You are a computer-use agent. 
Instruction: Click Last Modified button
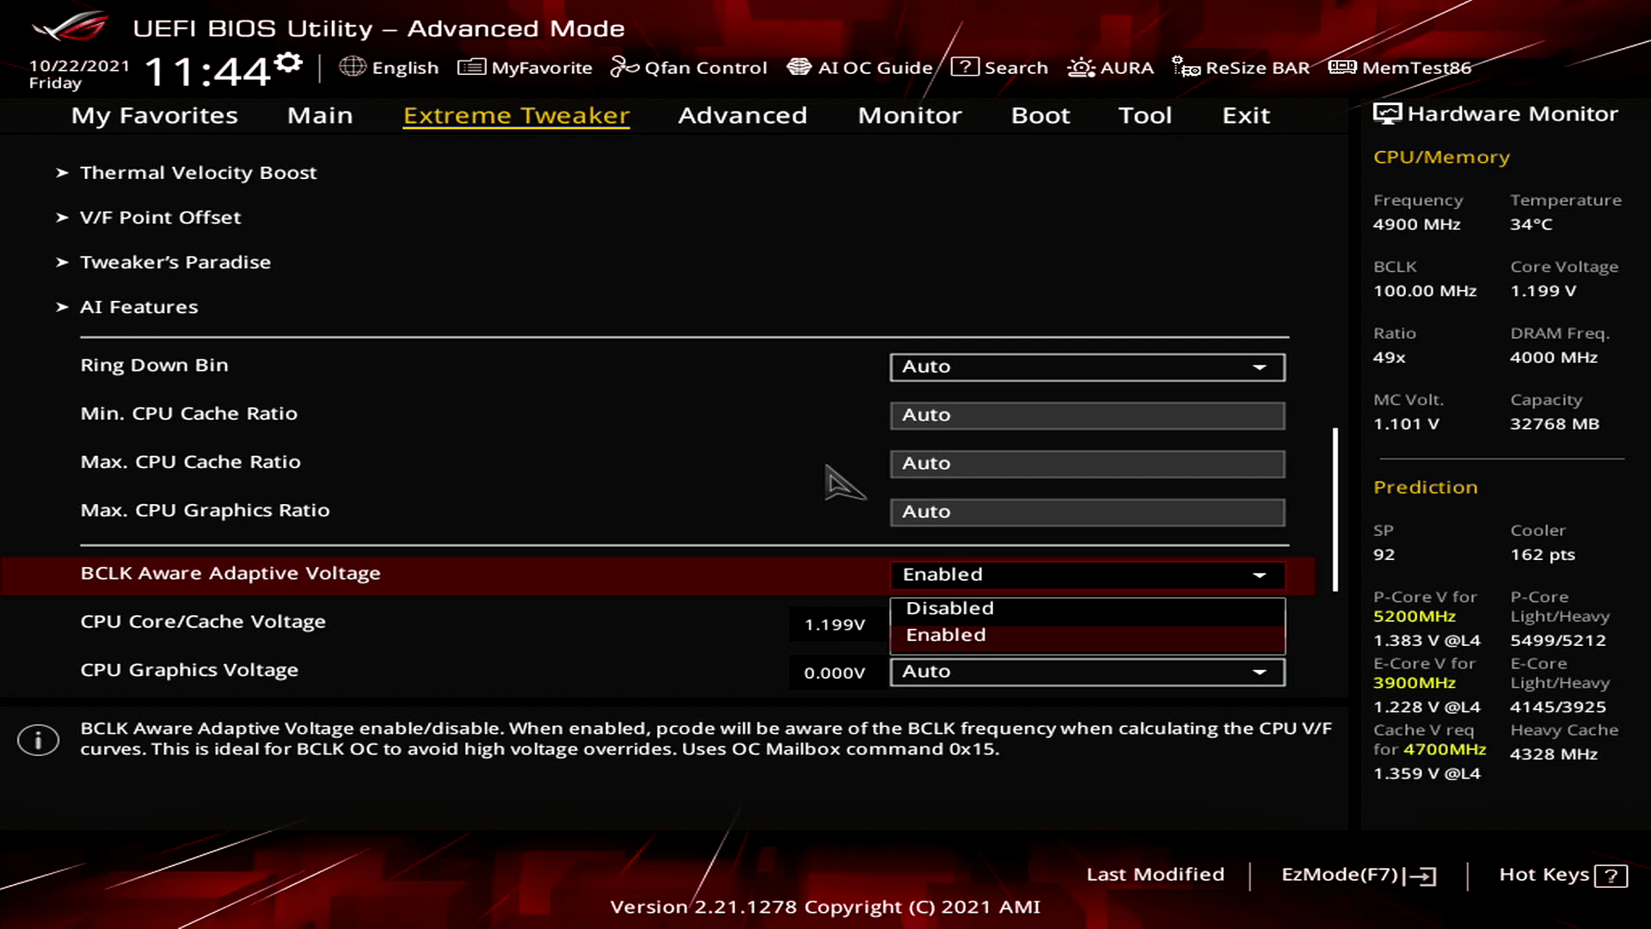tap(1155, 875)
